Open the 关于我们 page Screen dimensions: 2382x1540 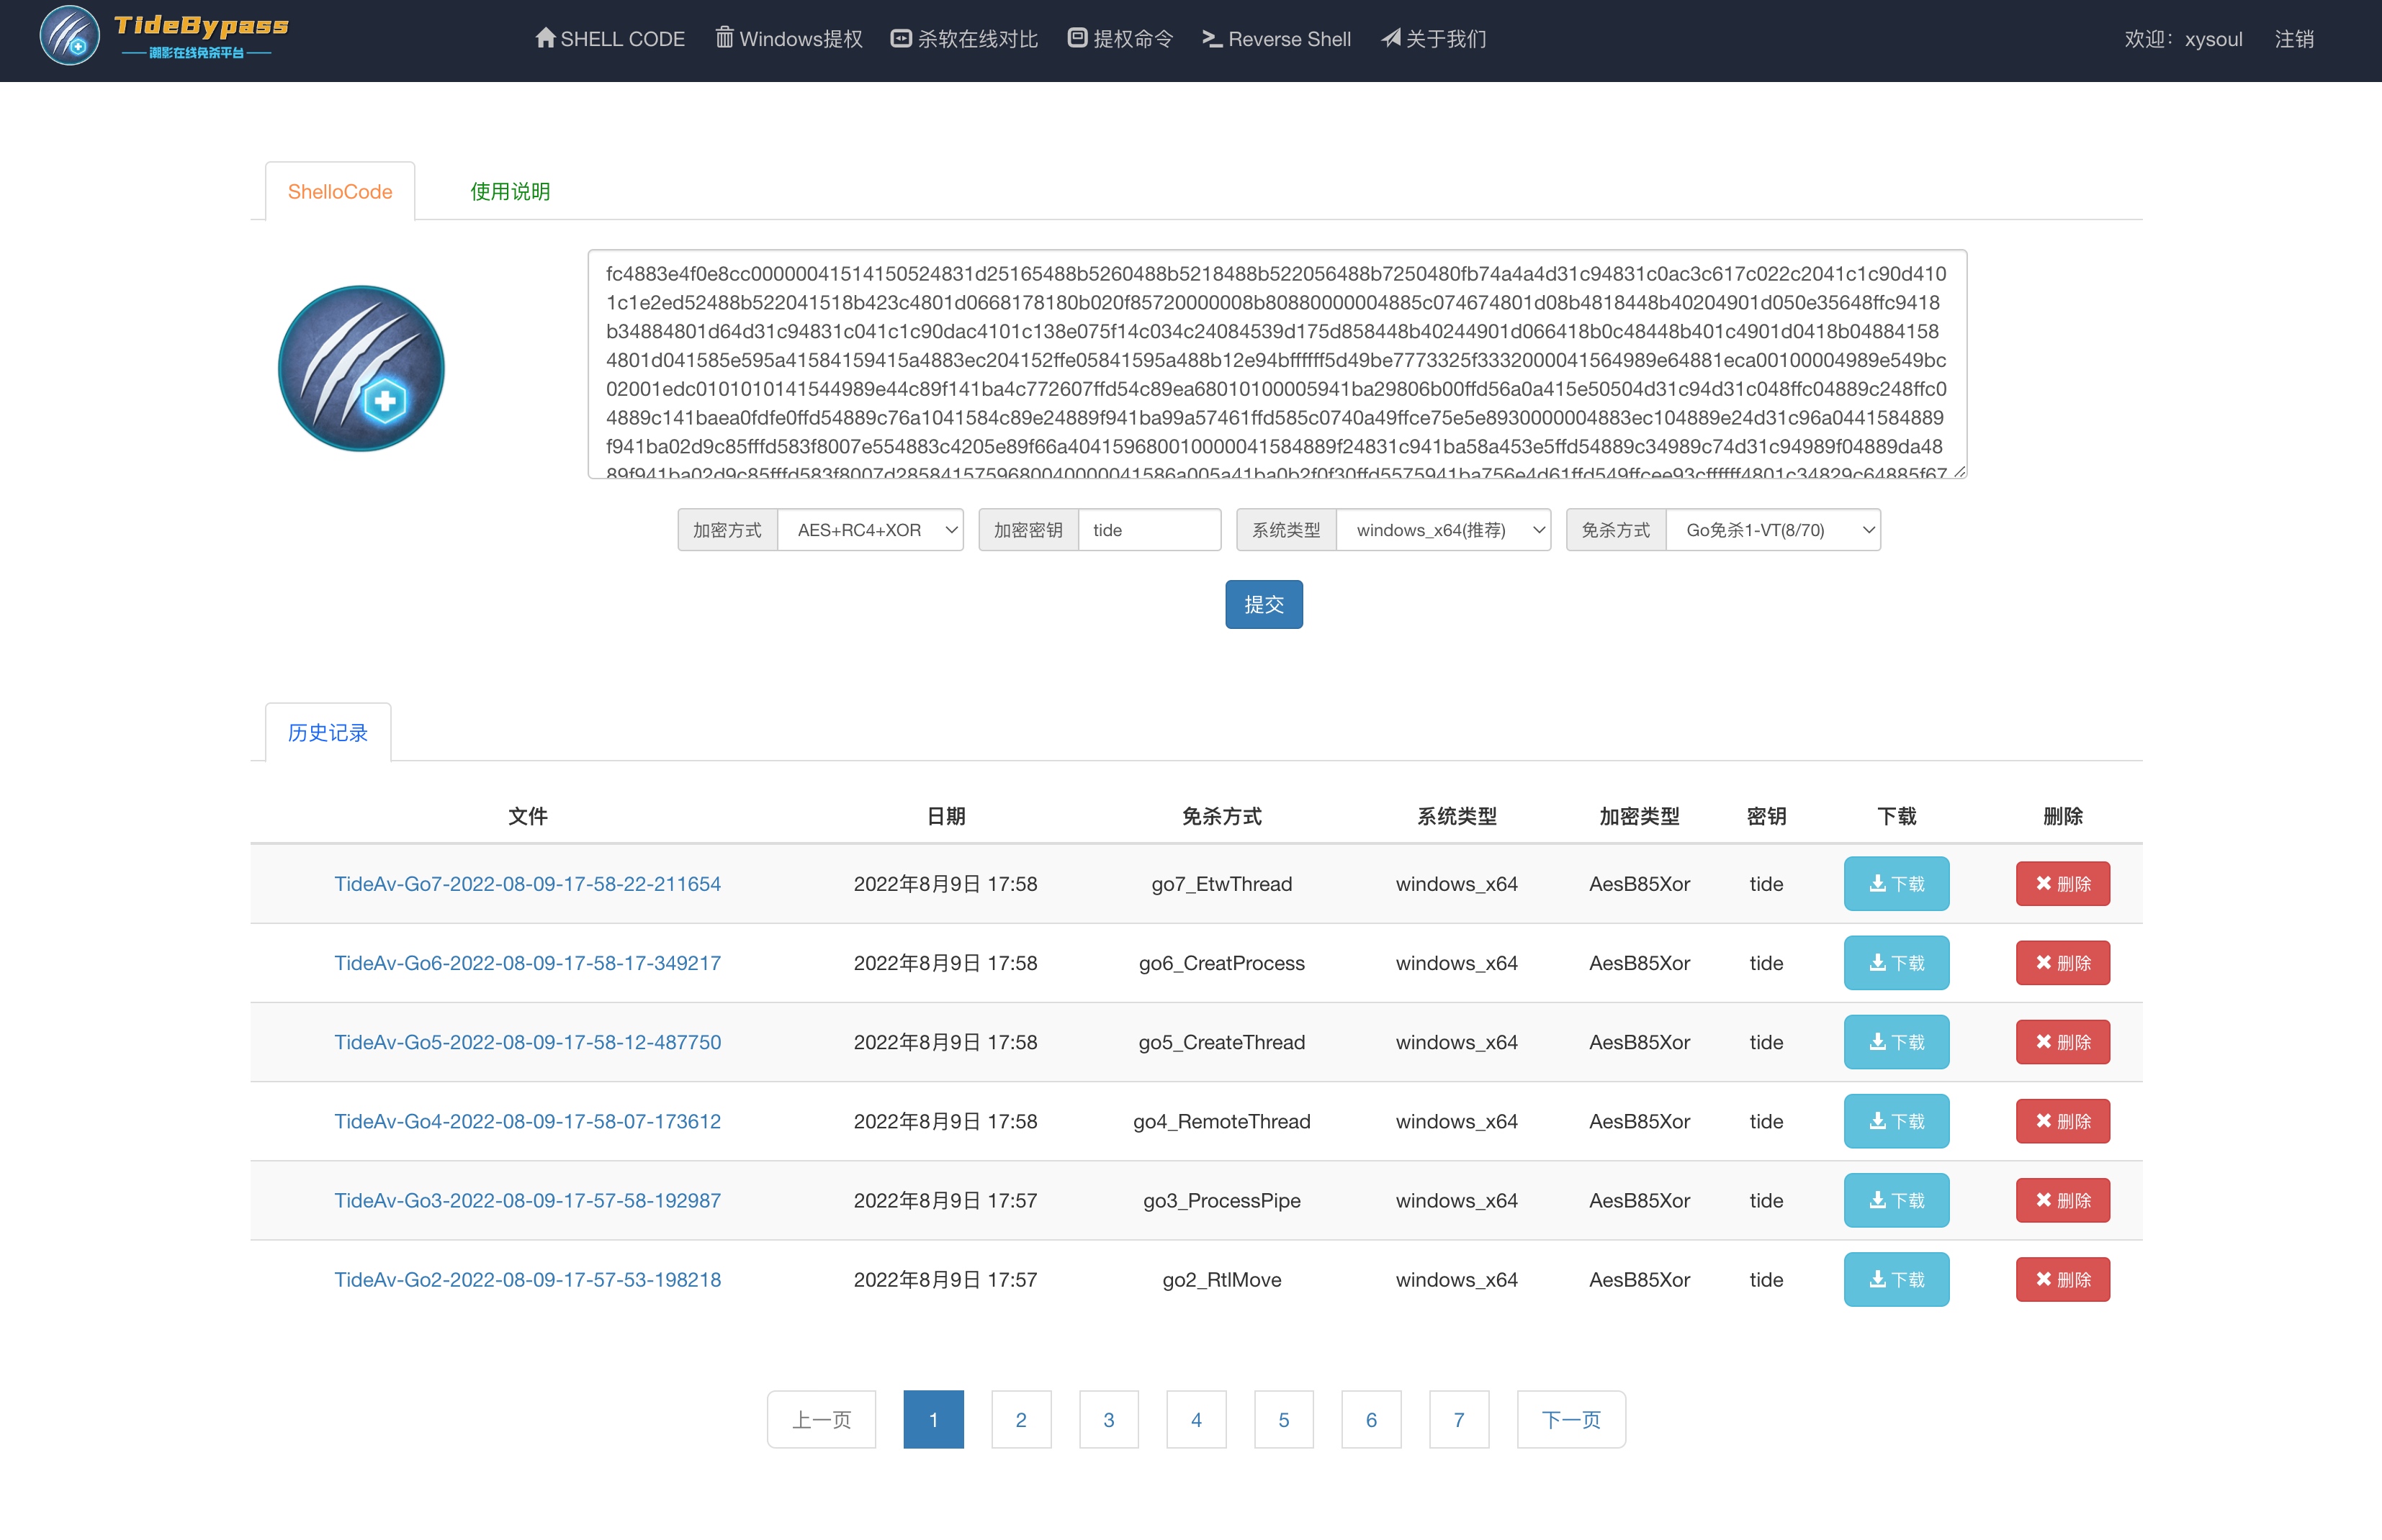[1434, 39]
